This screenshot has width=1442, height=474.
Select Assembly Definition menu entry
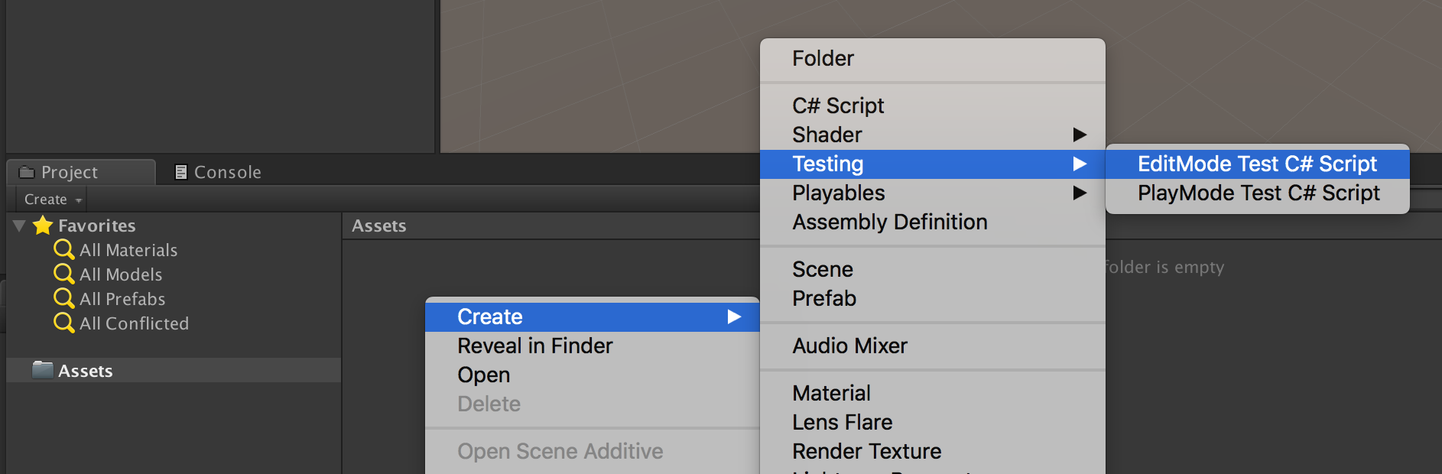(890, 222)
